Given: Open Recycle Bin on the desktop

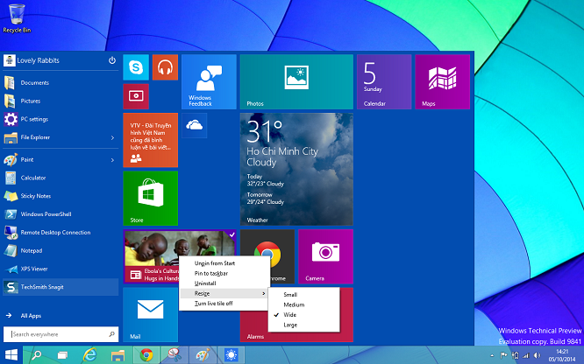Looking at the screenshot, I should pos(17,18).
